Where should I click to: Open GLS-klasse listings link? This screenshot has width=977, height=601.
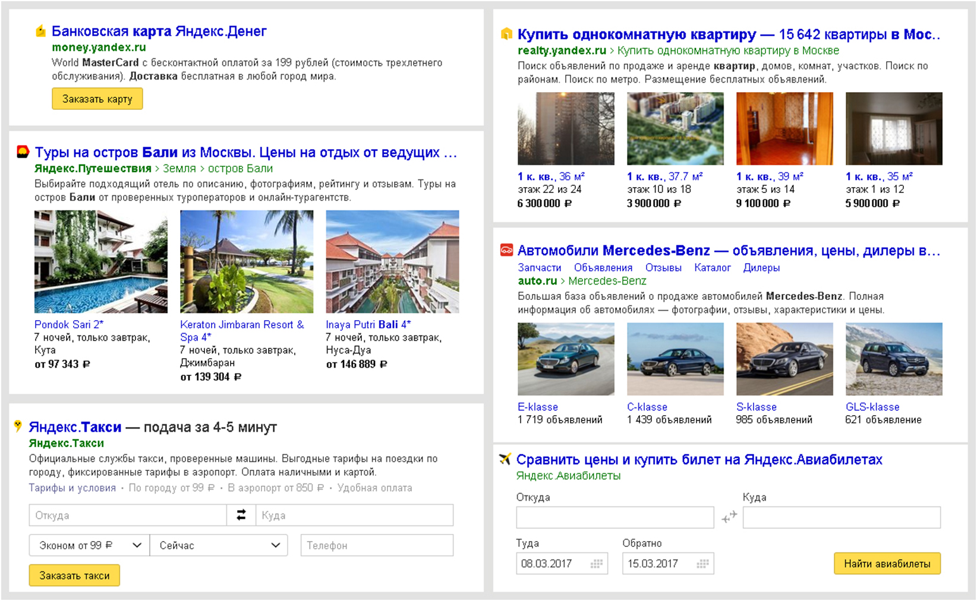872,407
